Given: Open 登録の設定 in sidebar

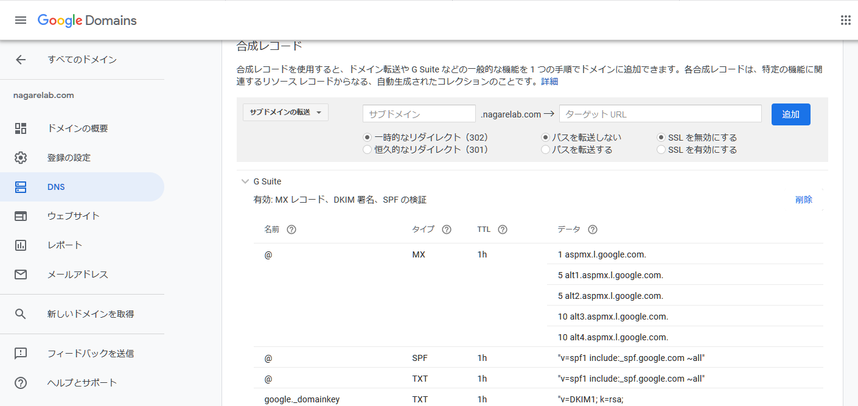Looking at the screenshot, I should coord(69,158).
